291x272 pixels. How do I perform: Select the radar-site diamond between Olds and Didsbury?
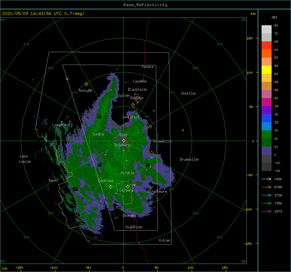point(124,141)
